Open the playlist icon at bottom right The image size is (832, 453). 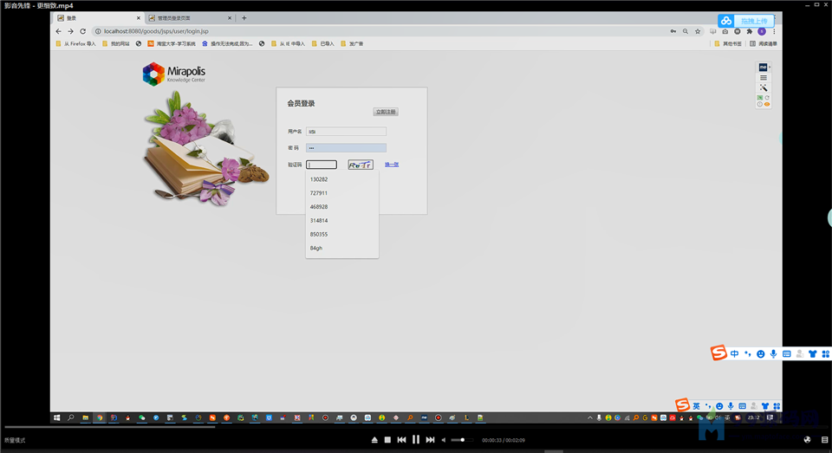coord(824,440)
